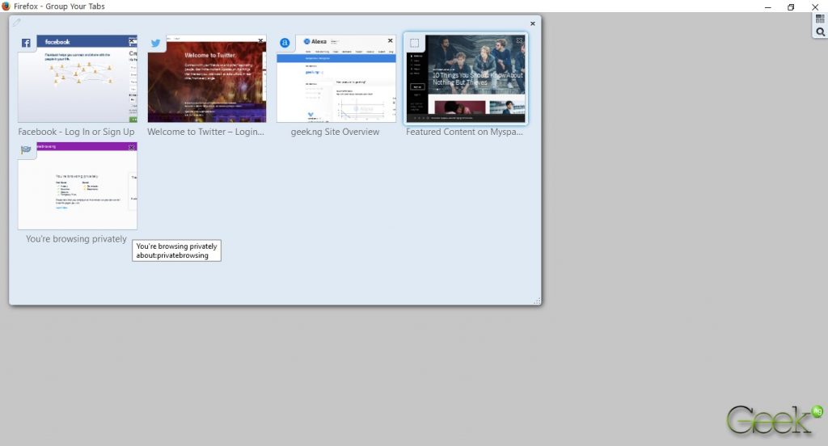Open the Alexa geek.ng Site Overview thumbnail
Image resolution: width=828 pixels, height=446 pixels.
pos(336,78)
